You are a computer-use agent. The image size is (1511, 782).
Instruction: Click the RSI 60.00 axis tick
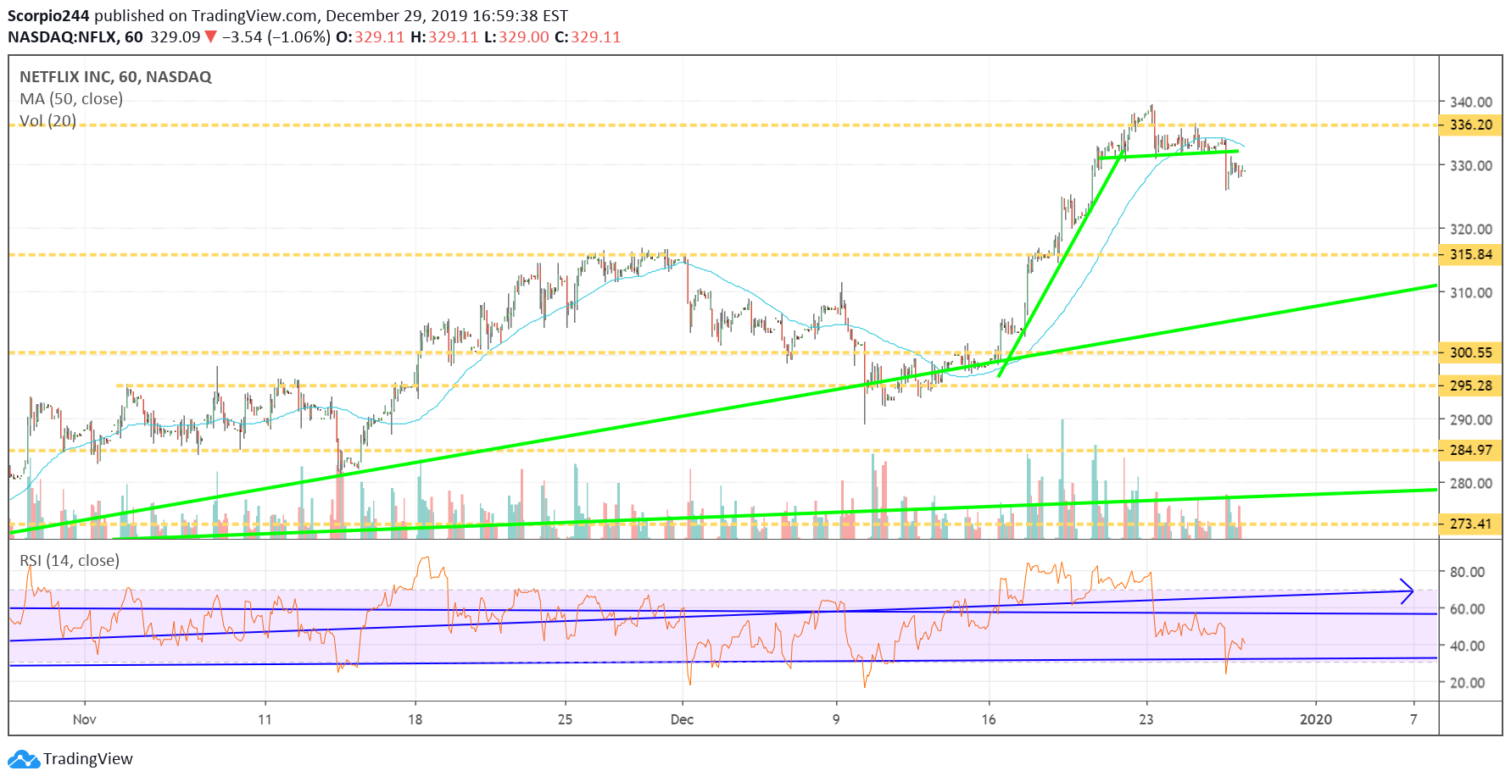point(1467,609)
